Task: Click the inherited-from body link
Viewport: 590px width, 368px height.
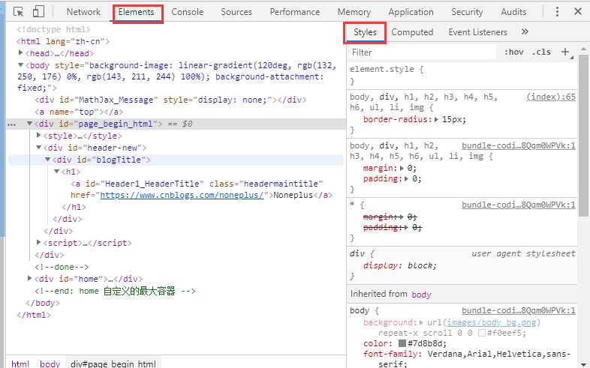Action: point(421,295)
